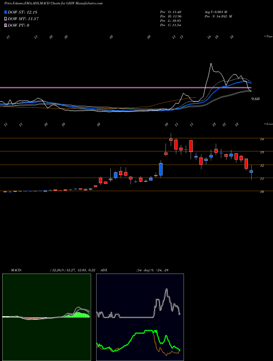Click the 'Pre C: 11.54' close value

click(x=171, y=25)
